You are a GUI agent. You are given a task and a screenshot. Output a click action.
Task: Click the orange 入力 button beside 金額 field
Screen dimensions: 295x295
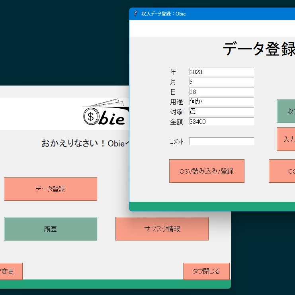[286, 139]
